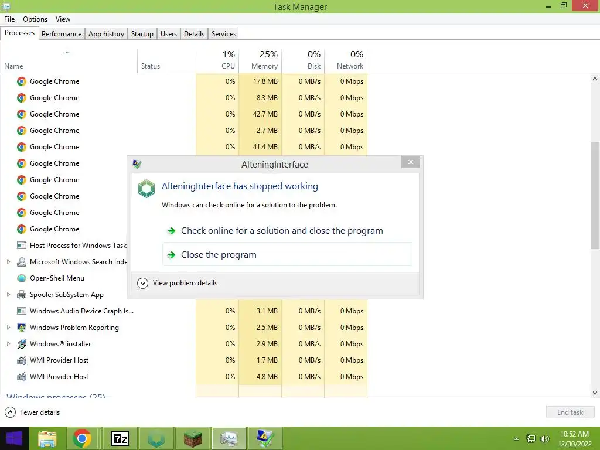The image size is (600, 450).
Task: Click the process list scrollbar thumb
Action: click(595, 195)
